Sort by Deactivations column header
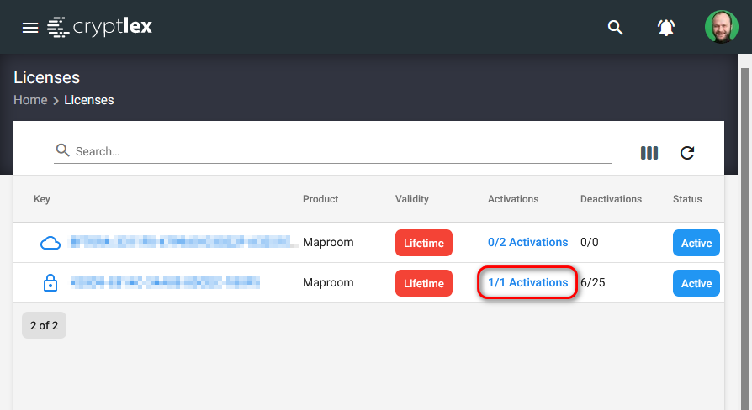The width and height of the screenshot is (752, 410). click(x=611, y=199)
